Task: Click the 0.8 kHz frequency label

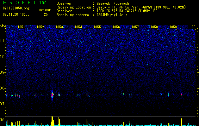Action: (3, 88)
